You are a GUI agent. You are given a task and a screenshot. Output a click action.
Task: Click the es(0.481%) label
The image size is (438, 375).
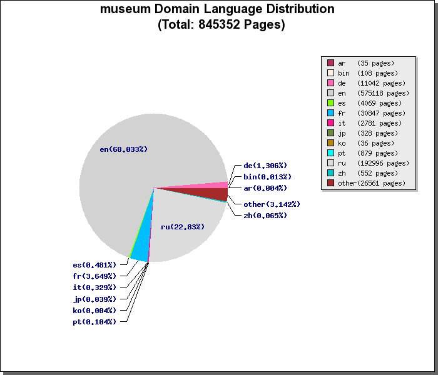[x=94, y=265]
